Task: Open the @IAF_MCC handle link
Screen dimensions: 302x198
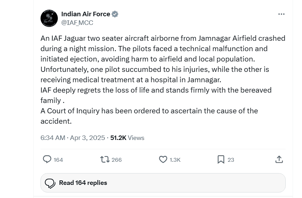Action: pyautogui.click(x=77, y=23)
